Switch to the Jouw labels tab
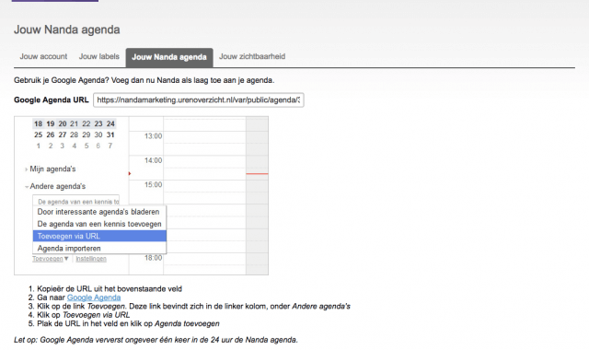 coord(98,57)
